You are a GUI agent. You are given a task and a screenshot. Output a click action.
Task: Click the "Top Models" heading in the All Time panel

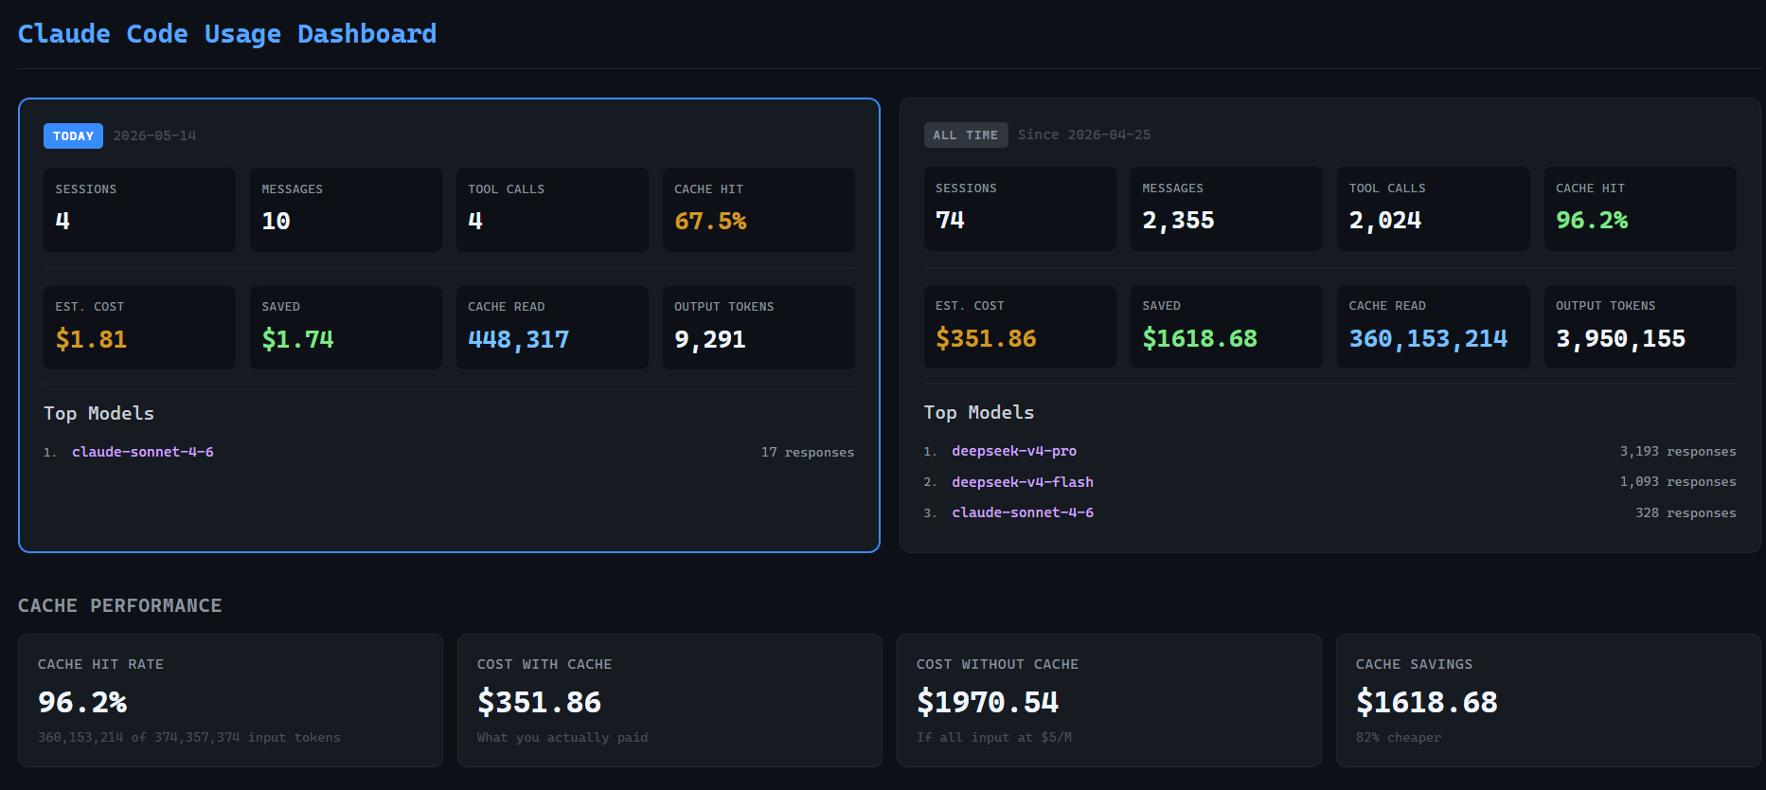[979, 412]
